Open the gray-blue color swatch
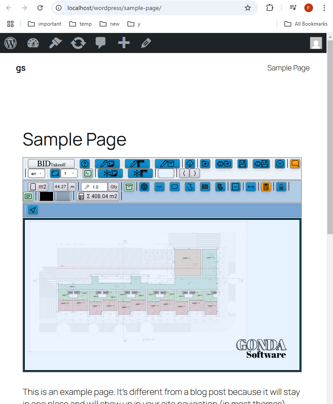Image resolution: width=333 pixels, height=404 pixels. tap(63, 196)
